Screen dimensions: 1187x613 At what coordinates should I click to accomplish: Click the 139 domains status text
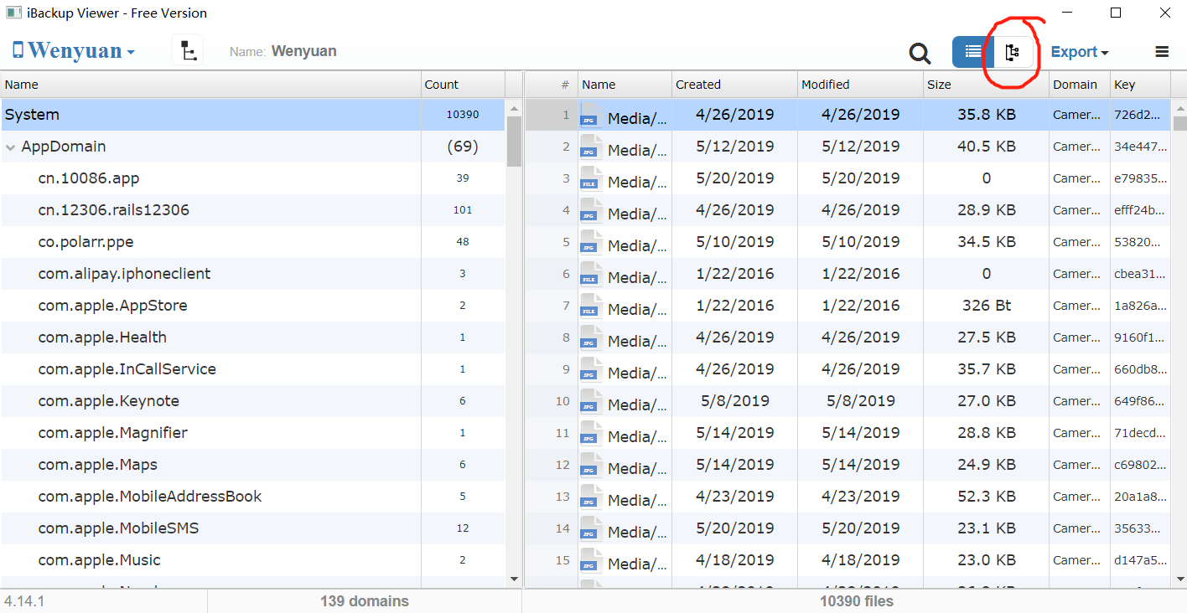[365, 601]
